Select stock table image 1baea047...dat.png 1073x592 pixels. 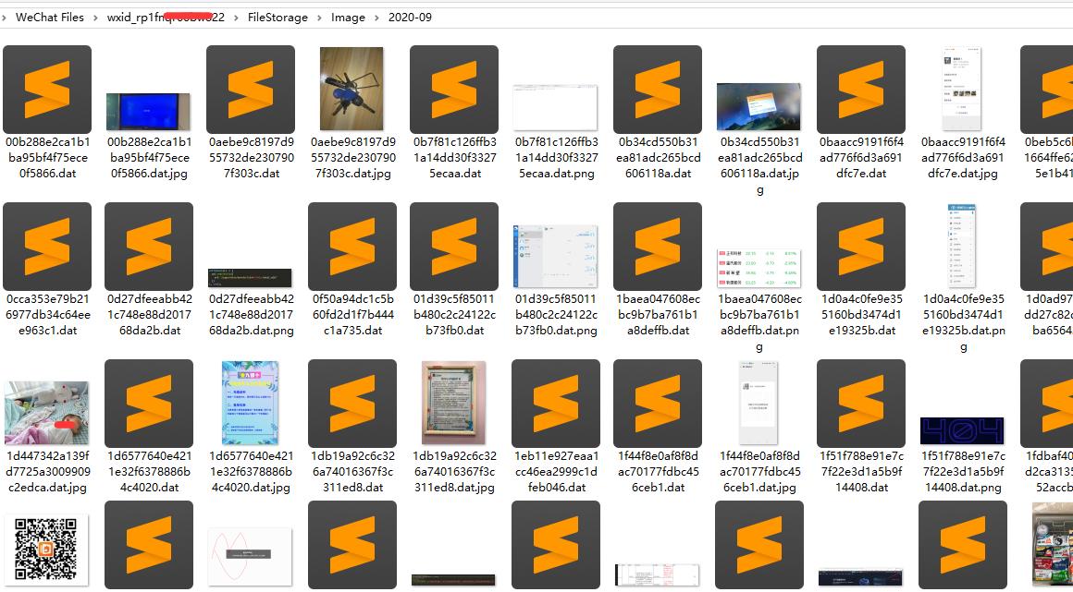point(758,268)
